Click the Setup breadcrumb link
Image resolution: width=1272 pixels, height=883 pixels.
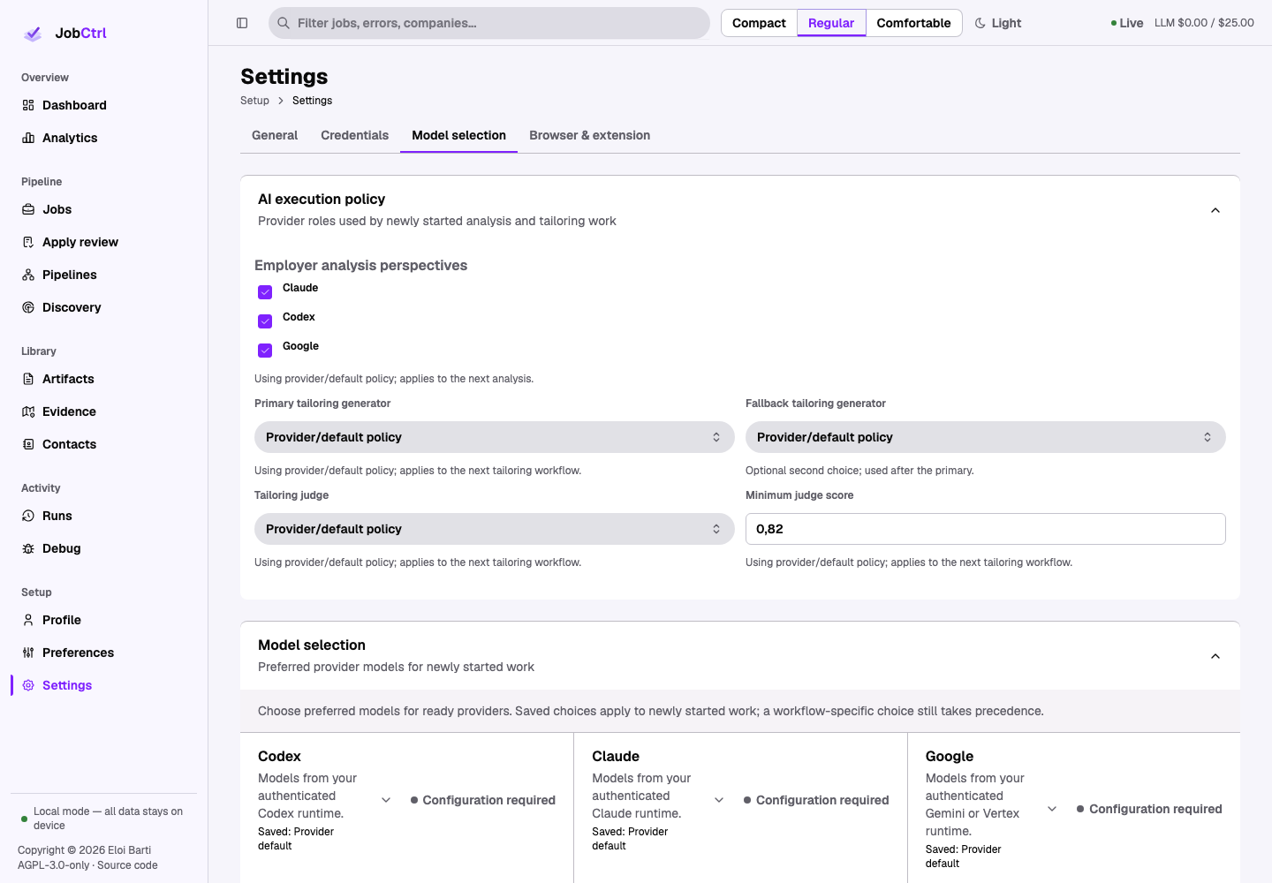click(254, 101)
